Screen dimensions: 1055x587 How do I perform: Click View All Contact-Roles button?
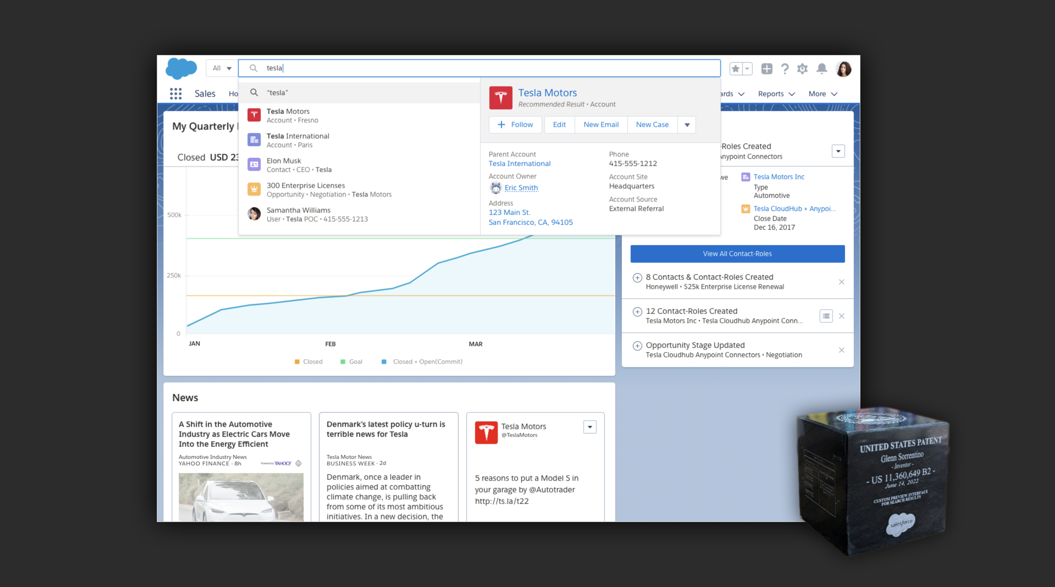[737, 254]
